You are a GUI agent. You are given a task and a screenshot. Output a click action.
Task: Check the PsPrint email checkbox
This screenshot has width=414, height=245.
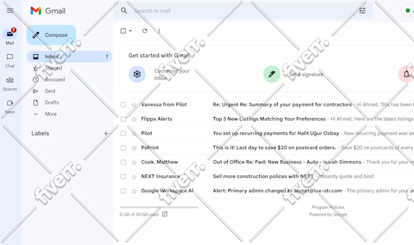(124, 147)
